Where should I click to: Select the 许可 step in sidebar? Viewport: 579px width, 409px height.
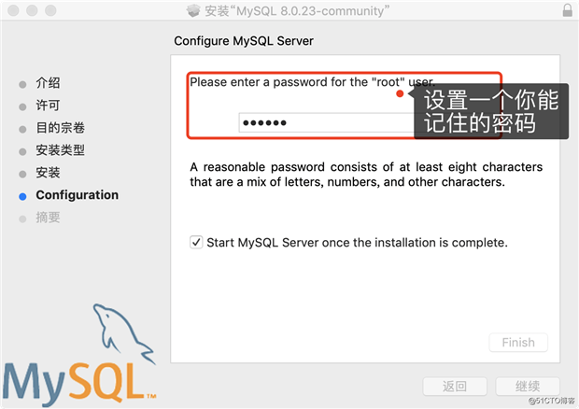coord(48,106)
